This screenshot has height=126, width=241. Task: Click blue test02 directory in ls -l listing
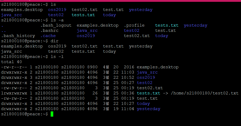pos(144,83)
